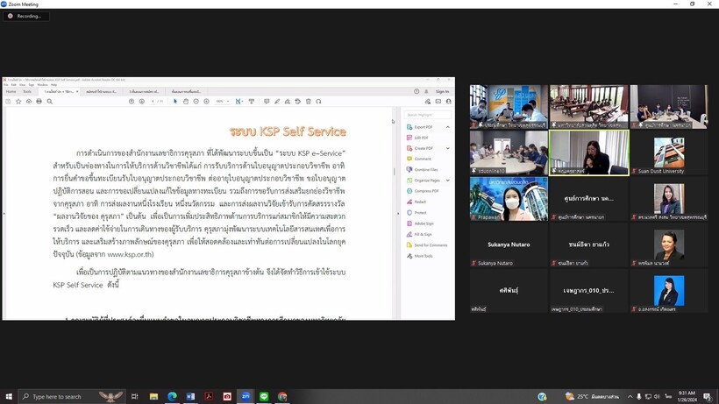Screen dimensions: 719x404
Task: Click the email envelope icon in Acrobat
Action: pyautogui.click(x=438, y=102)
